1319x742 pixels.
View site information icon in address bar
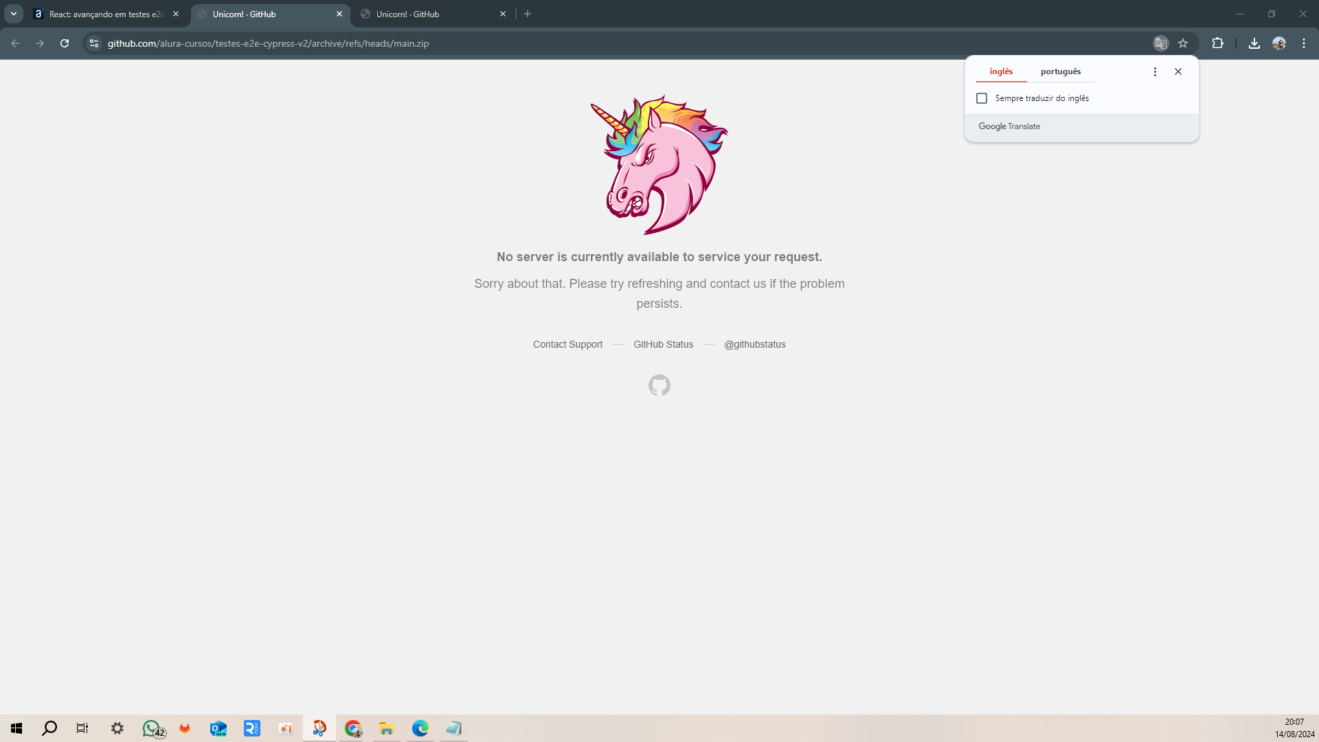click(x=94, y=43)
